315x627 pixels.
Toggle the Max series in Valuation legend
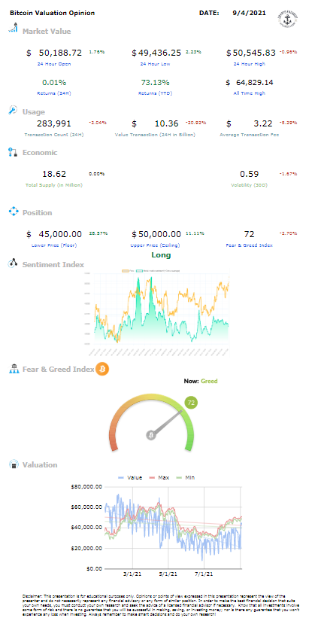point(157,477)
